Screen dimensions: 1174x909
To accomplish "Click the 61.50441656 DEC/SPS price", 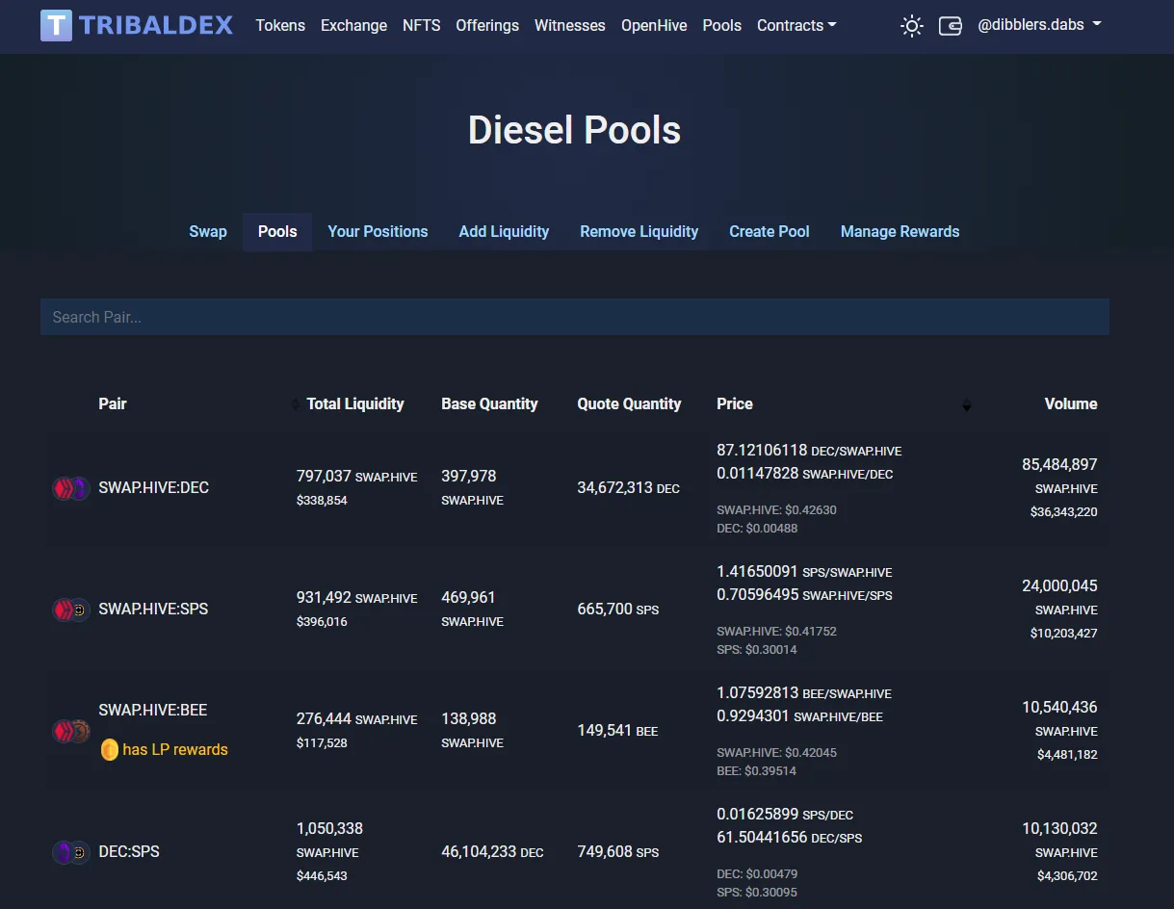I will [x=789, y=837].
